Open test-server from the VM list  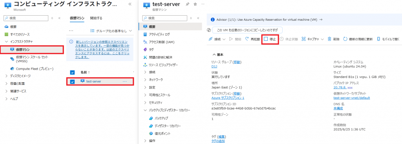pos(93,81)
